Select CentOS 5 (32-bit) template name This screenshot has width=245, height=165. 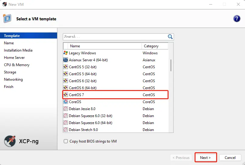pyautogui.click(x=83, y=67)
